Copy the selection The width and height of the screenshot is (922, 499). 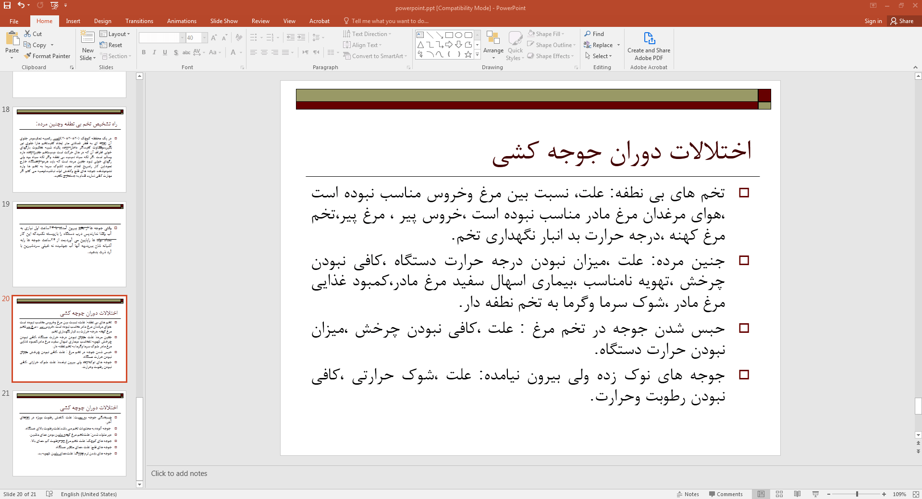36,45
